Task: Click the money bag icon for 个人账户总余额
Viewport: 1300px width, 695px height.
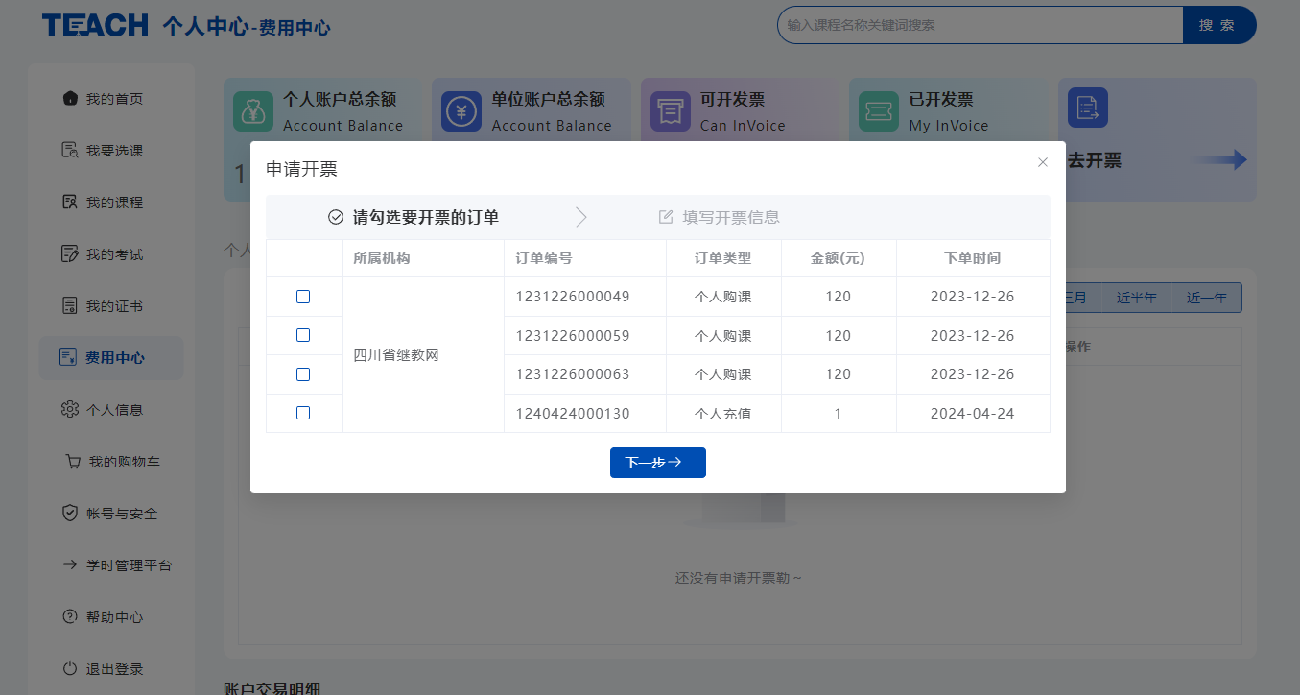Action: tap(253, 111)
